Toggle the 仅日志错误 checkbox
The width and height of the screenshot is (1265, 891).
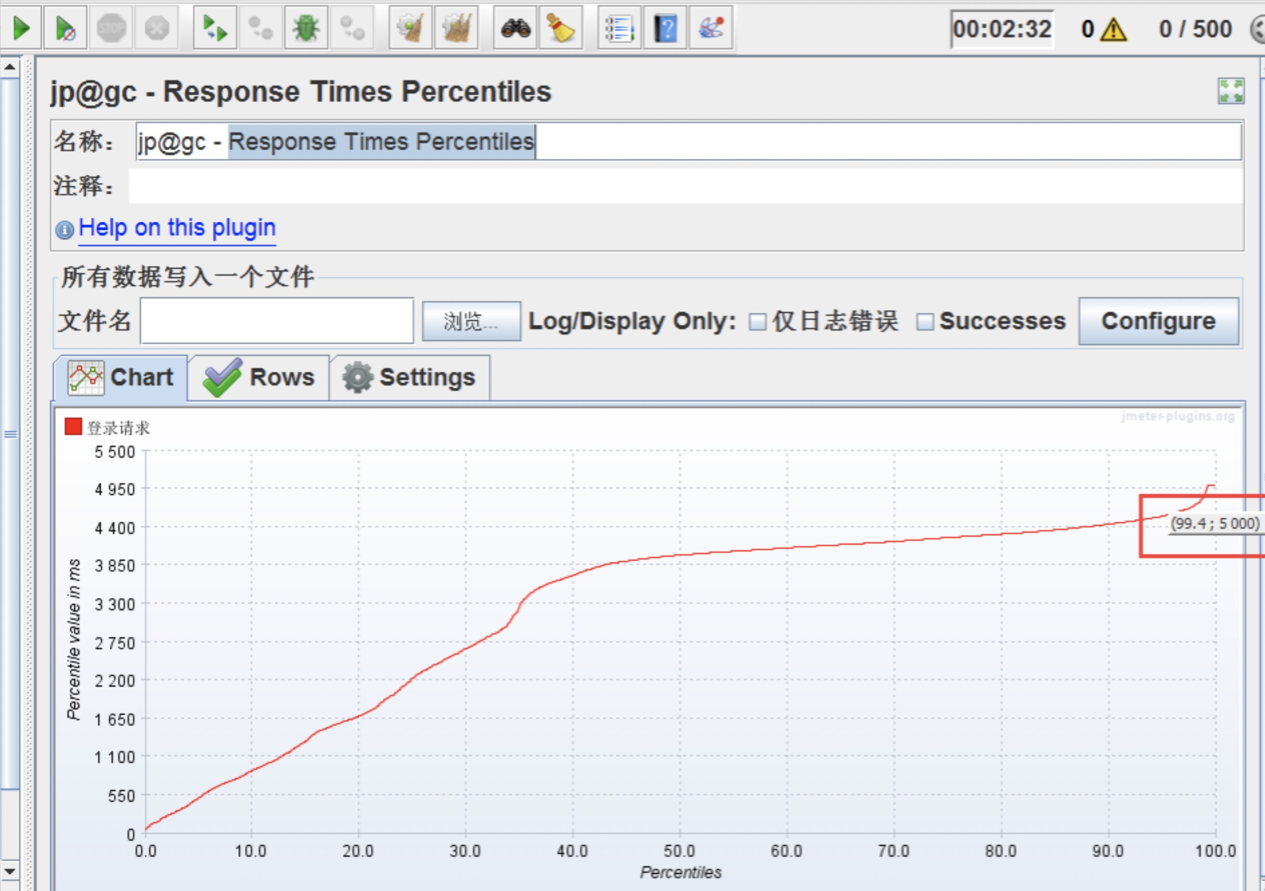[757, 322]
